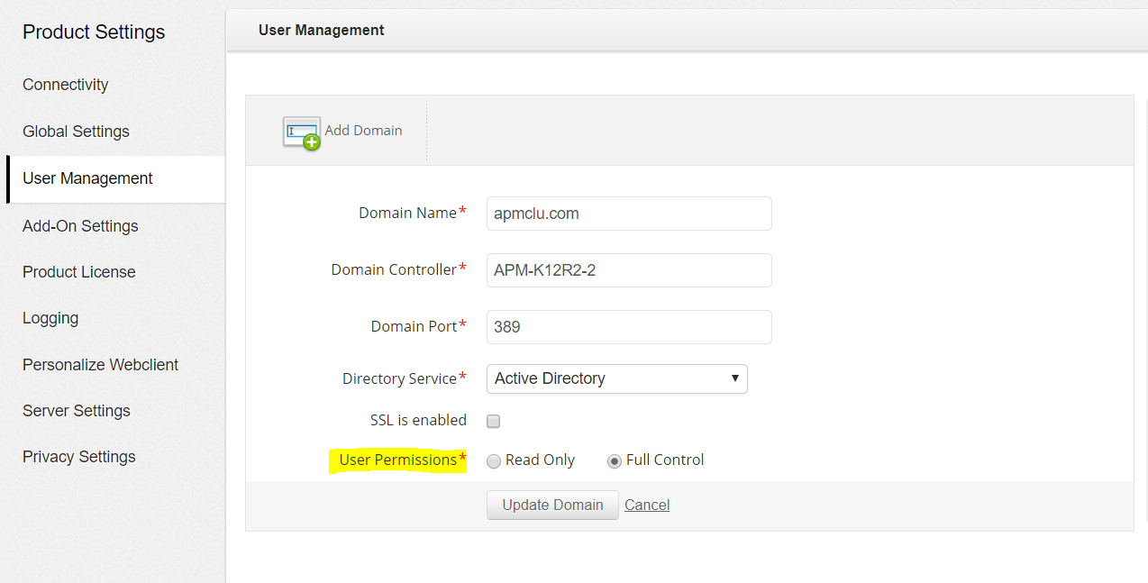Open Connectivity settings
This screenshot has width=1148, height=583.
coord(65,85)
